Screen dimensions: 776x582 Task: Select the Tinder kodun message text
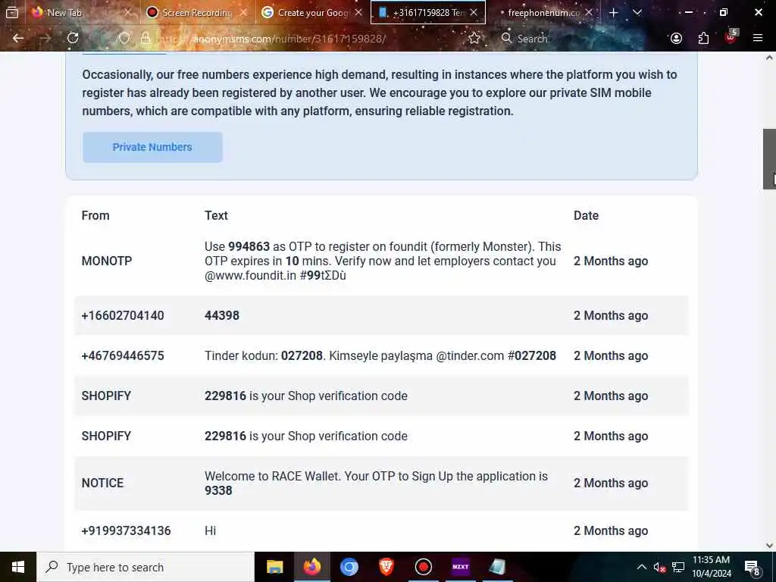click(x=380, y=356)
